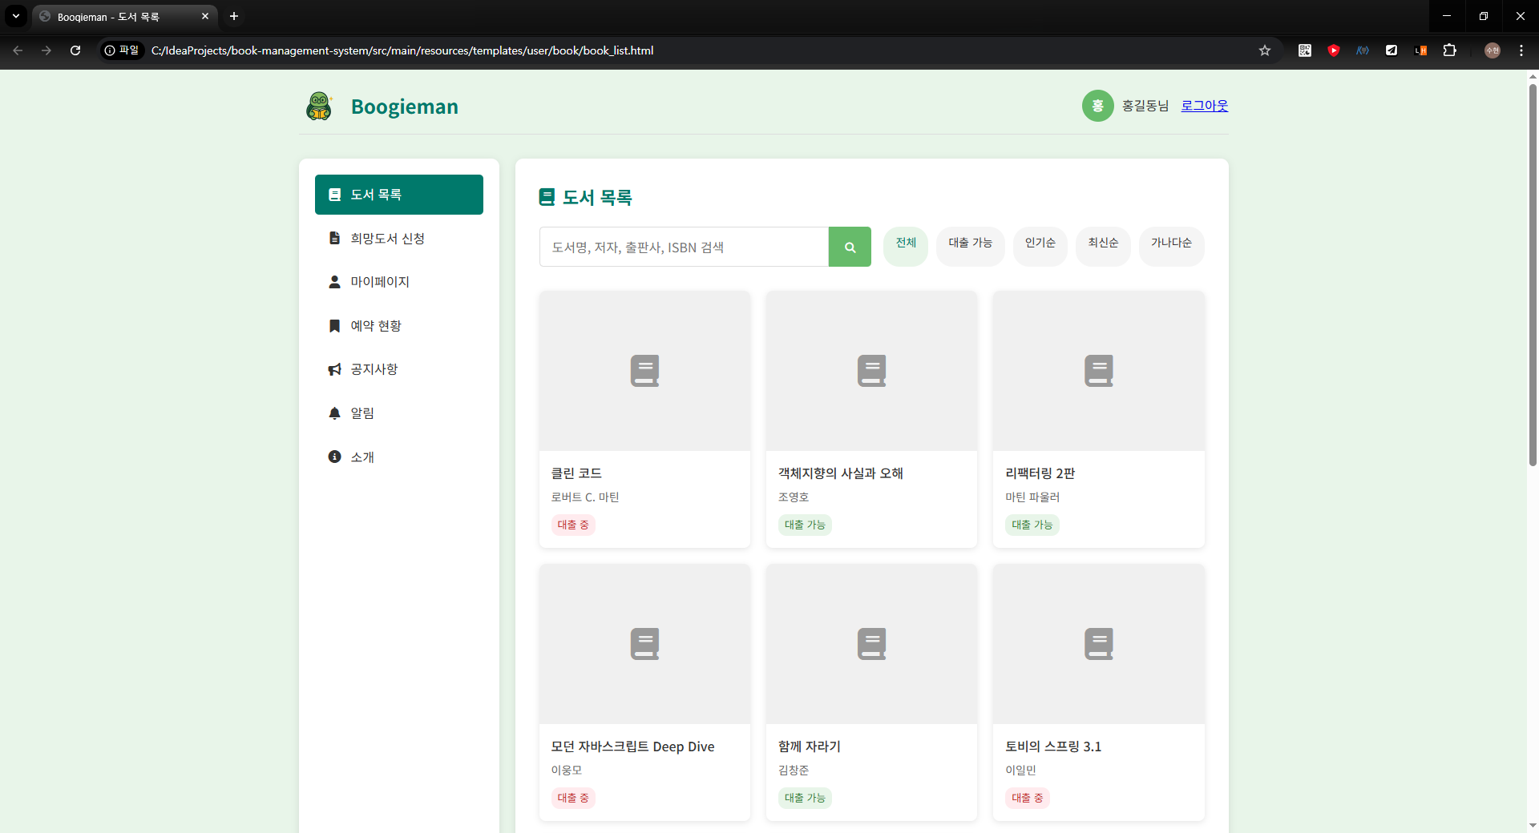Image resolution: width=1539 pixels, height=833 pixels.
Task: Open 희망도서 신청 in sidebar
Action: coord(387,239)
